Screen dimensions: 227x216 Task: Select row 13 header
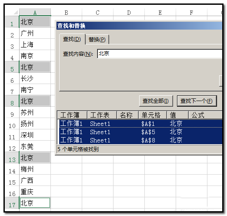tap(12, 158)
